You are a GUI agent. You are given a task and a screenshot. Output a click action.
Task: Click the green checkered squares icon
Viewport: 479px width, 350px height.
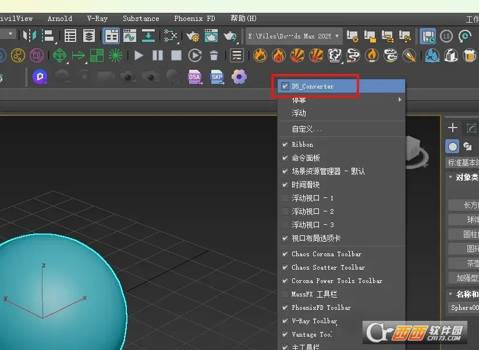(x=97, y=56)
